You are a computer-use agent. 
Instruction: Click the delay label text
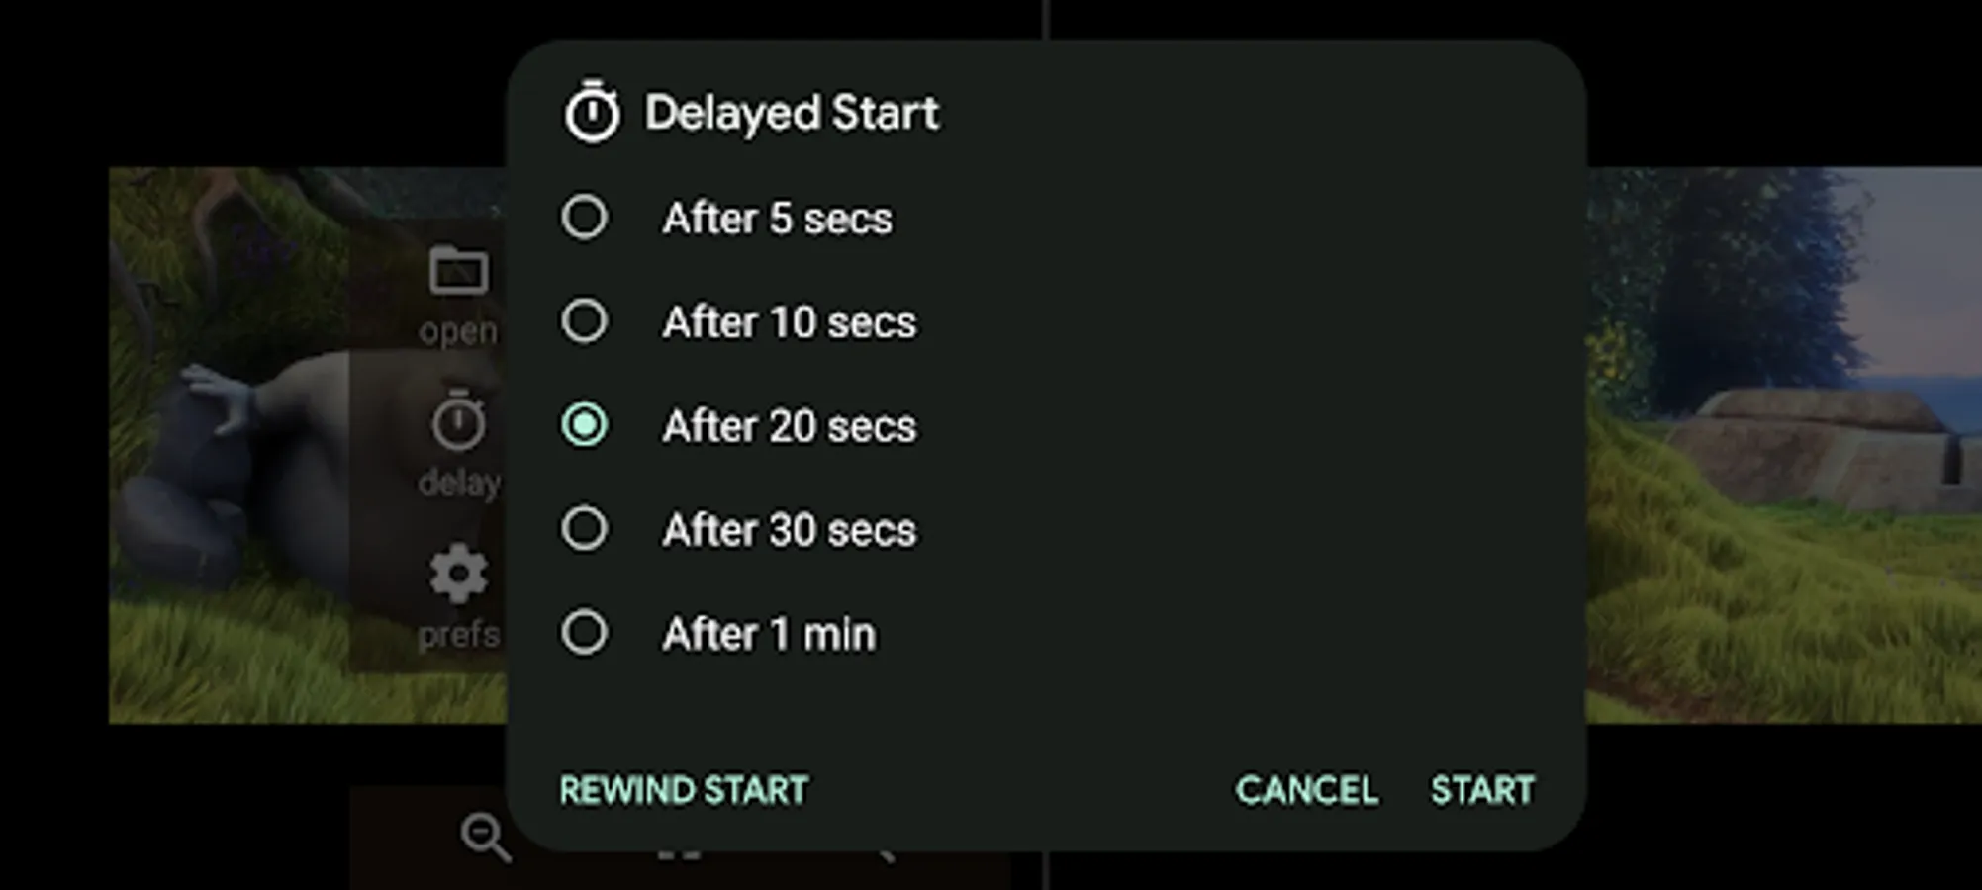(x=459, y=484)
